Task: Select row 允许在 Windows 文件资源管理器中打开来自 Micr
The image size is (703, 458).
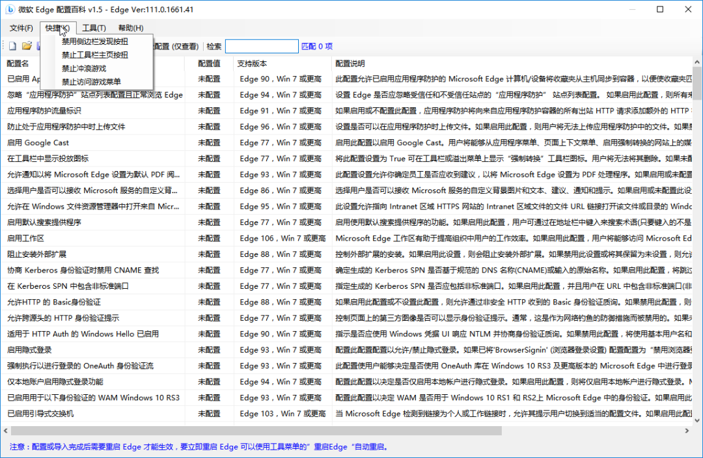Action: coord(346,206)
